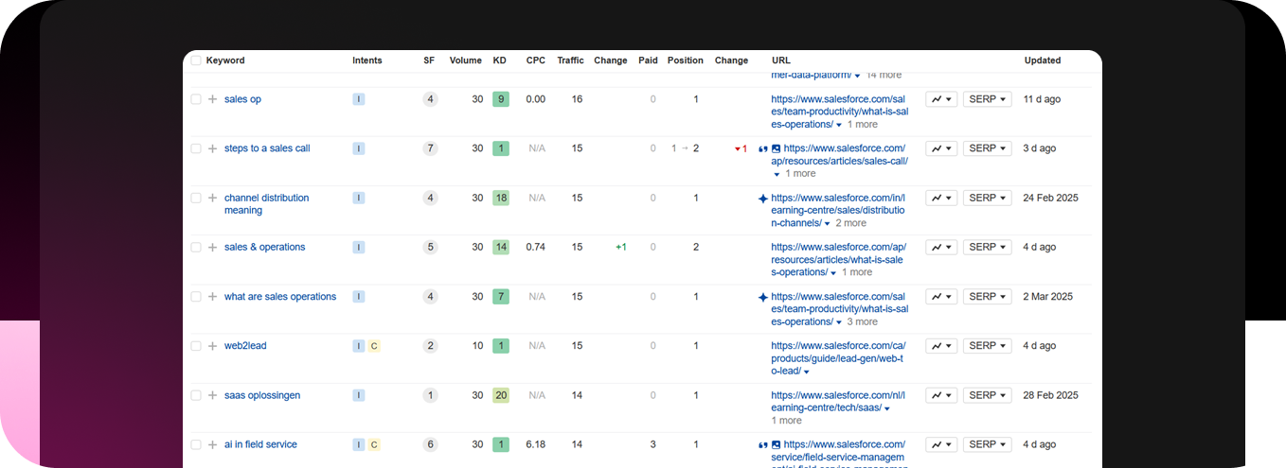Image resolution: width=1286 pixels, height=468 pixels.
Task: Click the C intent badge for 'ai in field service'
Action: [x=374, y=444]
